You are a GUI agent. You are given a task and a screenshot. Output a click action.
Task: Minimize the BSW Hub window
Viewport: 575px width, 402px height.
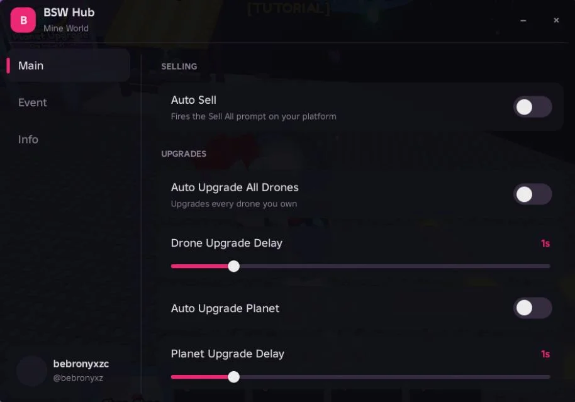pos(523,21)
